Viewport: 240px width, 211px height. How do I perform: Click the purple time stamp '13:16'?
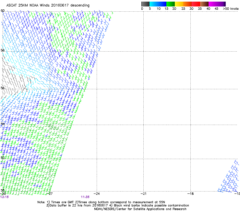(x=5, y=197)
